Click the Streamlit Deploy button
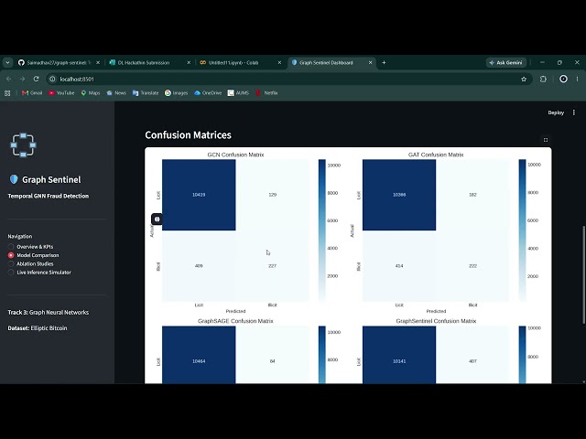The height and width of the screenshot is (439, 586). coord(556,112)
